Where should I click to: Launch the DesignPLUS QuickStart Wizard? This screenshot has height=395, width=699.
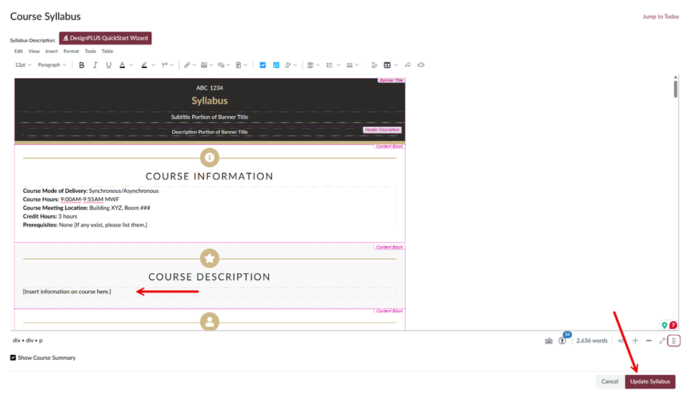(x=105, y=38)
